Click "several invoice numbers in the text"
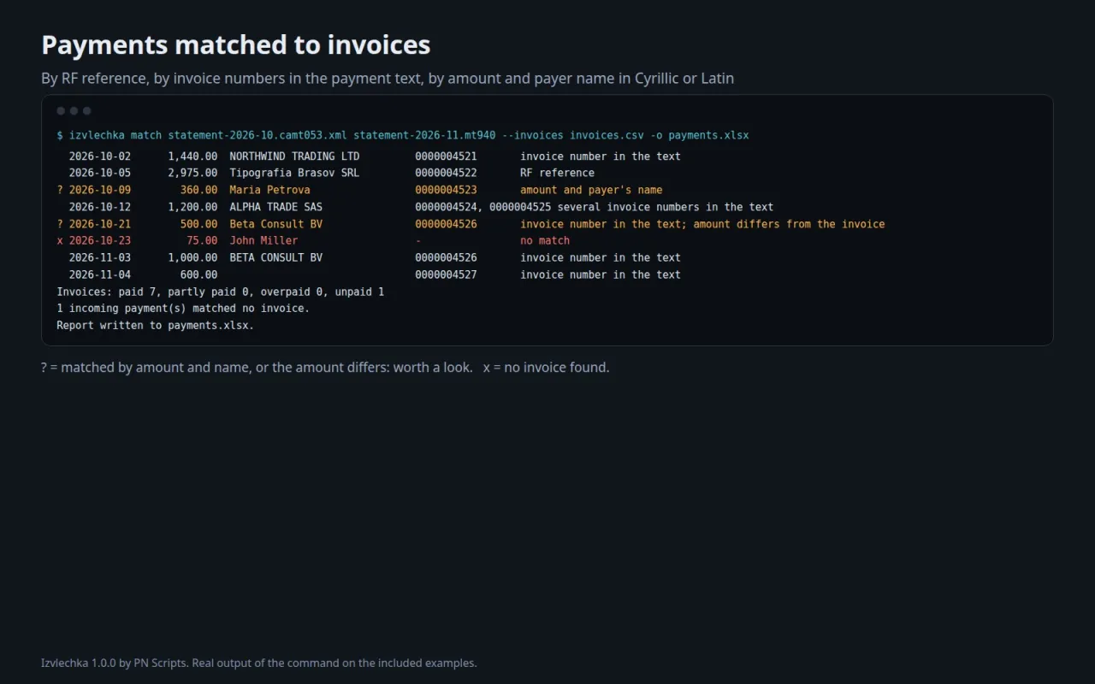1095x684 pixels. (665, 207)
